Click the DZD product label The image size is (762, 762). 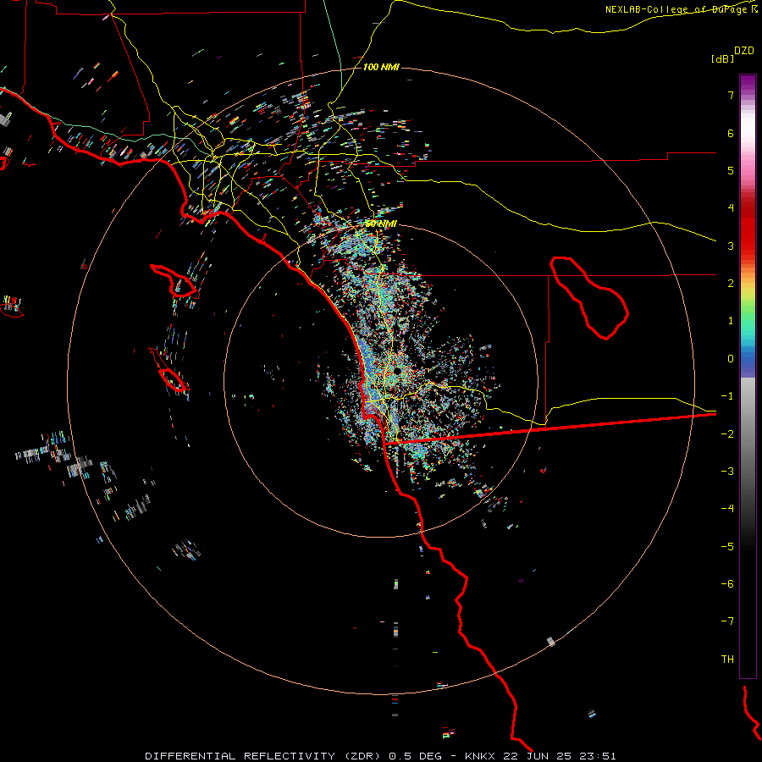744,51
